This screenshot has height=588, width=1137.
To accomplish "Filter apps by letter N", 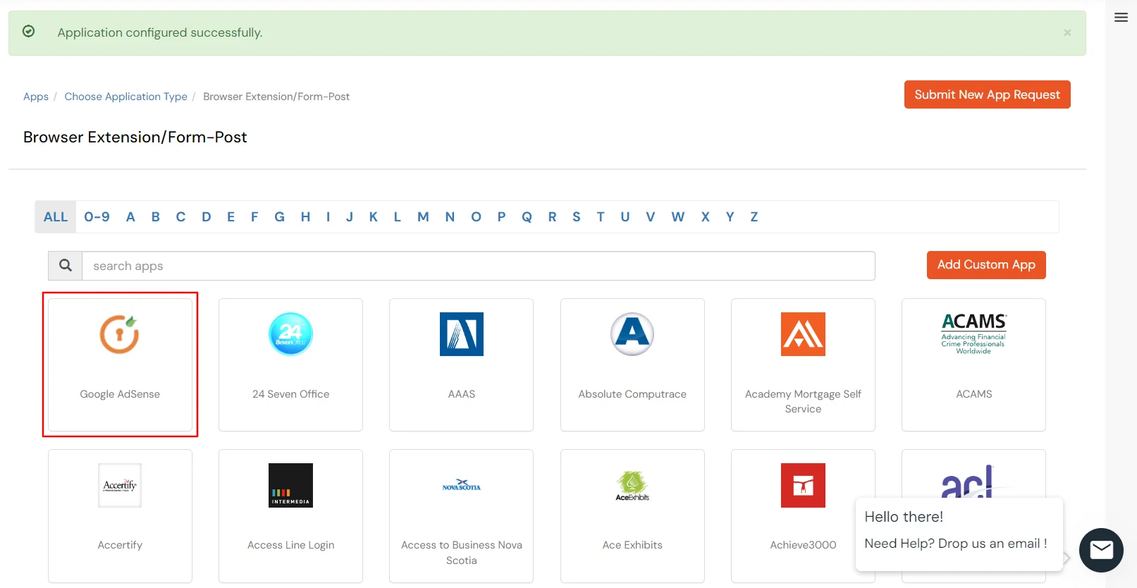I will pos(450,217).
